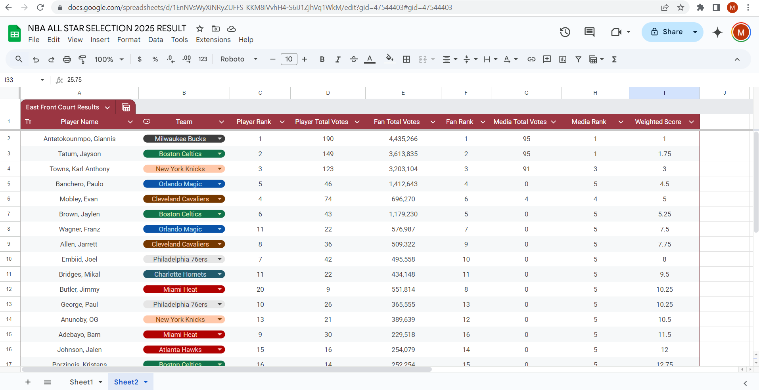759x390 pixels.
Task: Open Milwaukee Bucks team chip dropdown
Action: pos(220,139)
